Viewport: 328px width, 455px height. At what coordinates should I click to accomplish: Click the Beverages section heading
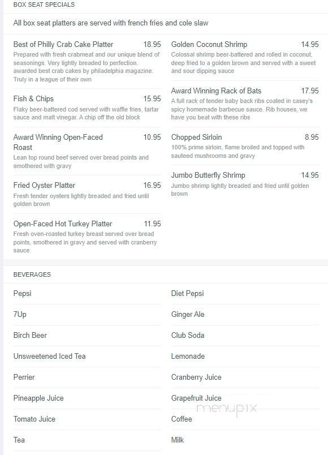(32, 274)
